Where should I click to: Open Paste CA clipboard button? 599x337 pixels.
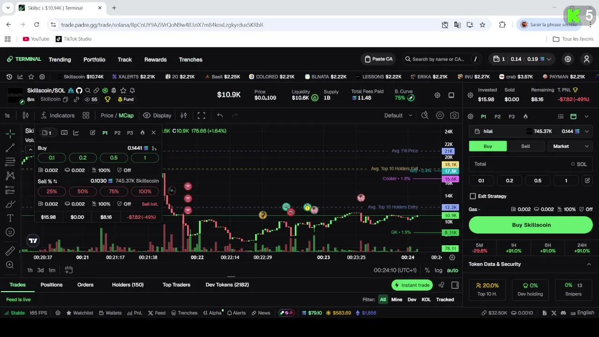(379, 59)
